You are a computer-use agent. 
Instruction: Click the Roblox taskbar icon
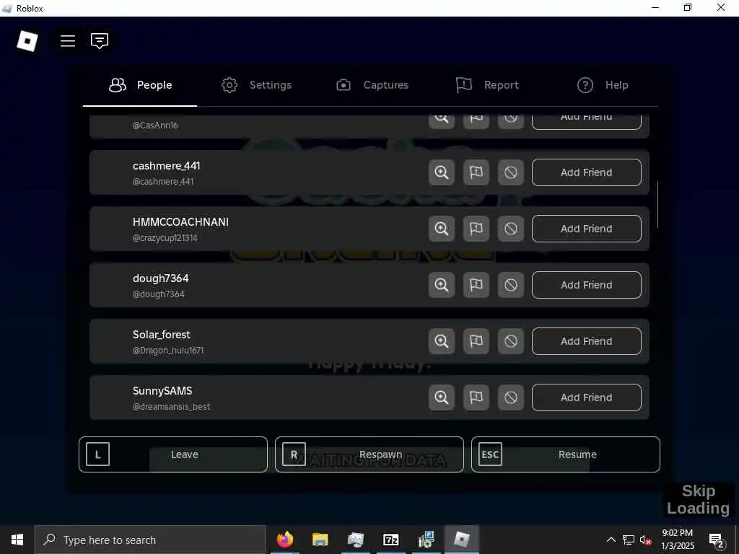462,540
